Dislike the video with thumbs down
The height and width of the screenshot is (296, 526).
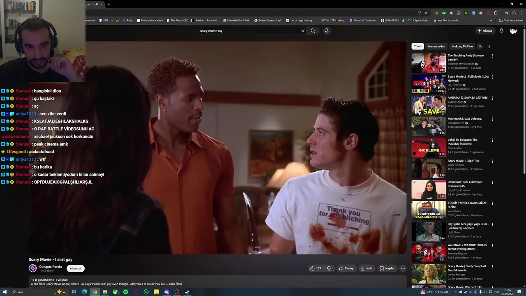point(329,268)
